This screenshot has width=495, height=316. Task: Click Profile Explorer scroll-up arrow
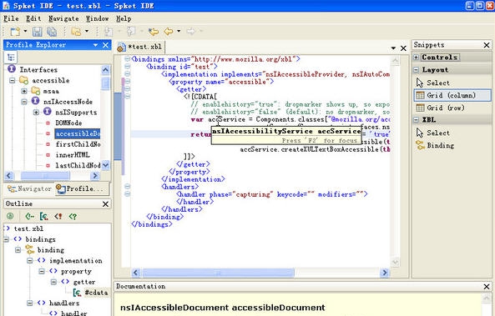(x=105, y=70)
